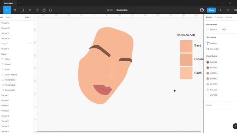Select the 'Cores da pele' canvas heading

click(186, 35)
